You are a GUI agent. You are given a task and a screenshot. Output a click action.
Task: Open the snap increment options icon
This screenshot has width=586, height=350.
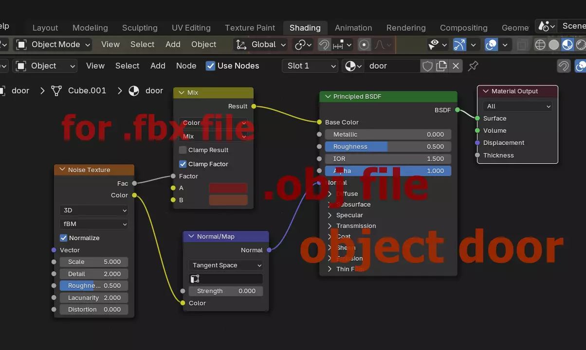[343, 45]
